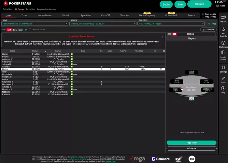Click green icon in Hagar row
Viewport: 228px width, 163px height.
coord(72,54)
